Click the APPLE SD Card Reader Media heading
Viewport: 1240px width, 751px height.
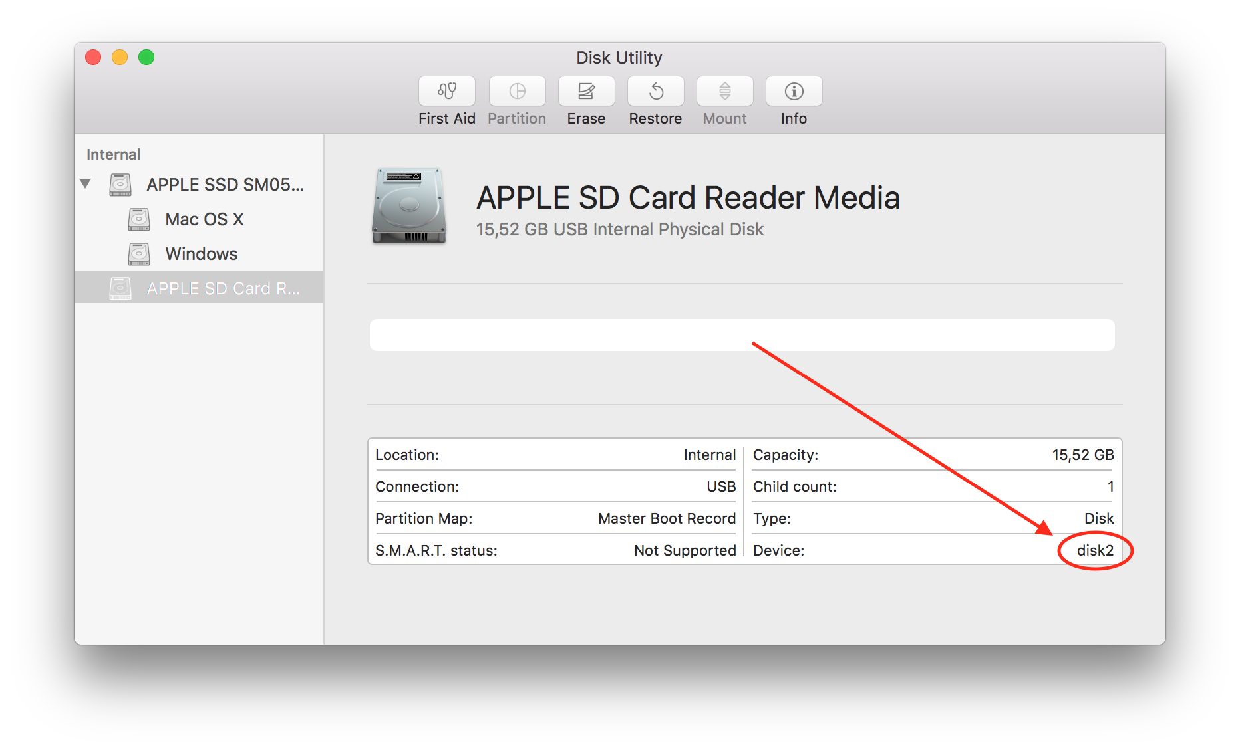[x=689, y=198]
